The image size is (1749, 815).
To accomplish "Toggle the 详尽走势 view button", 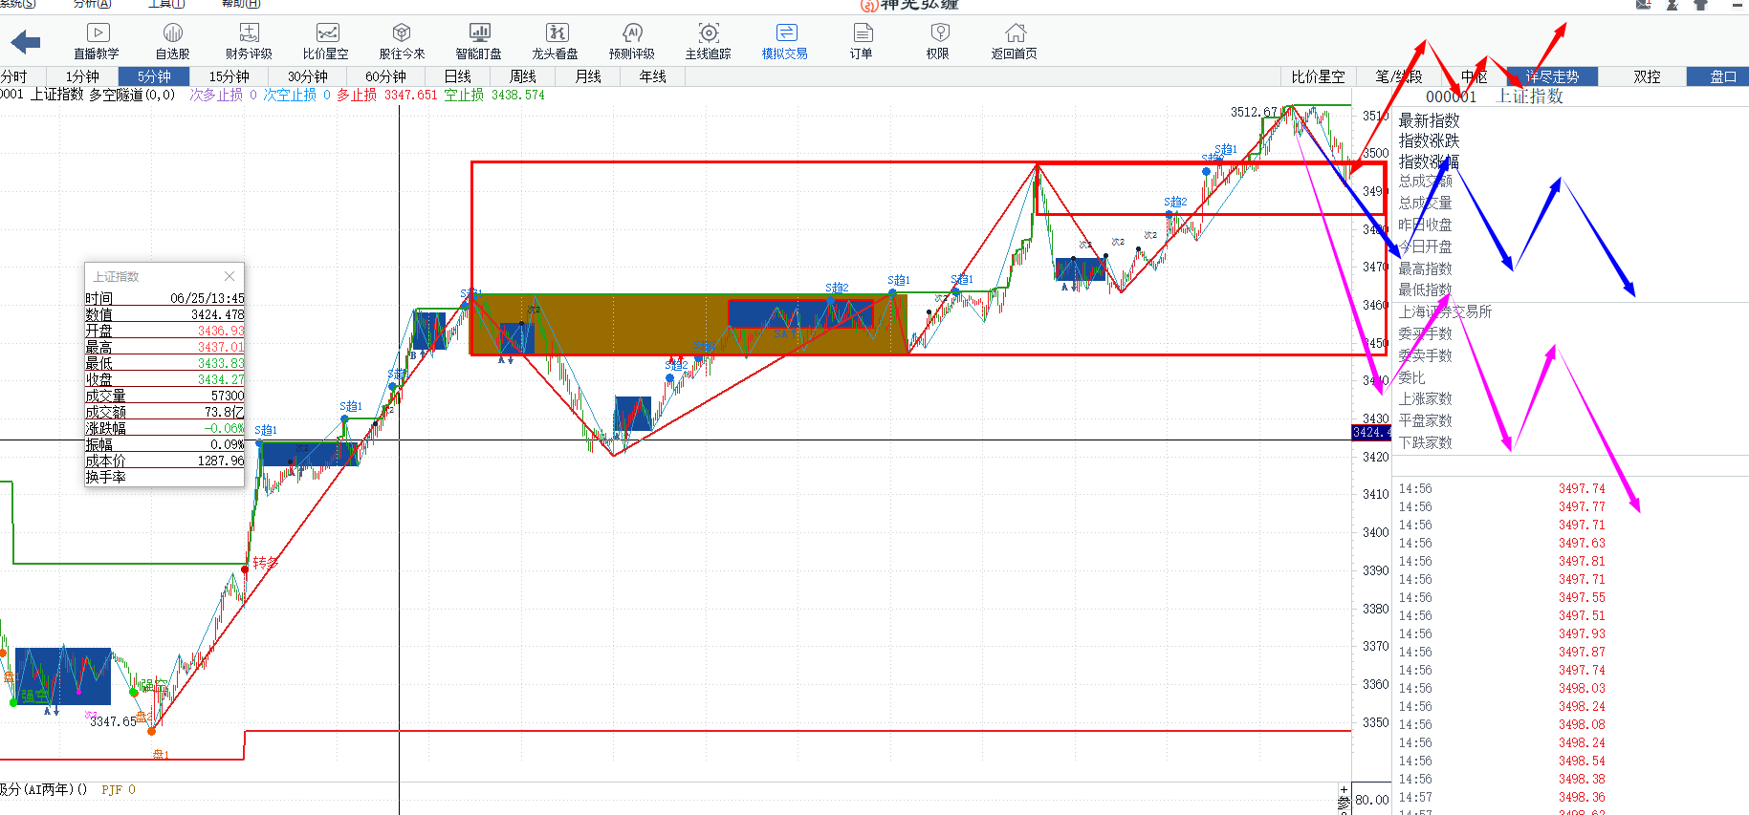I will pyautogui.click(x=1551, y=76).
